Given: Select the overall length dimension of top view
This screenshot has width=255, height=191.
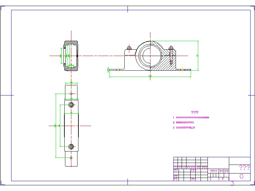Looking at the screenshot, I should 56,125.
